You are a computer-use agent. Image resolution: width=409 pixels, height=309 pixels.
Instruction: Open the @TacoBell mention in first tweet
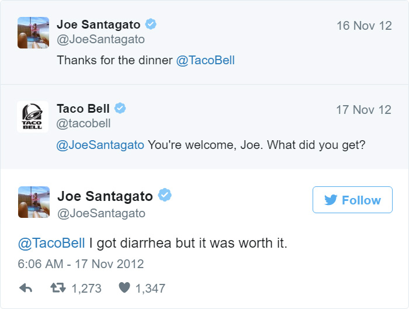point(206,61)
